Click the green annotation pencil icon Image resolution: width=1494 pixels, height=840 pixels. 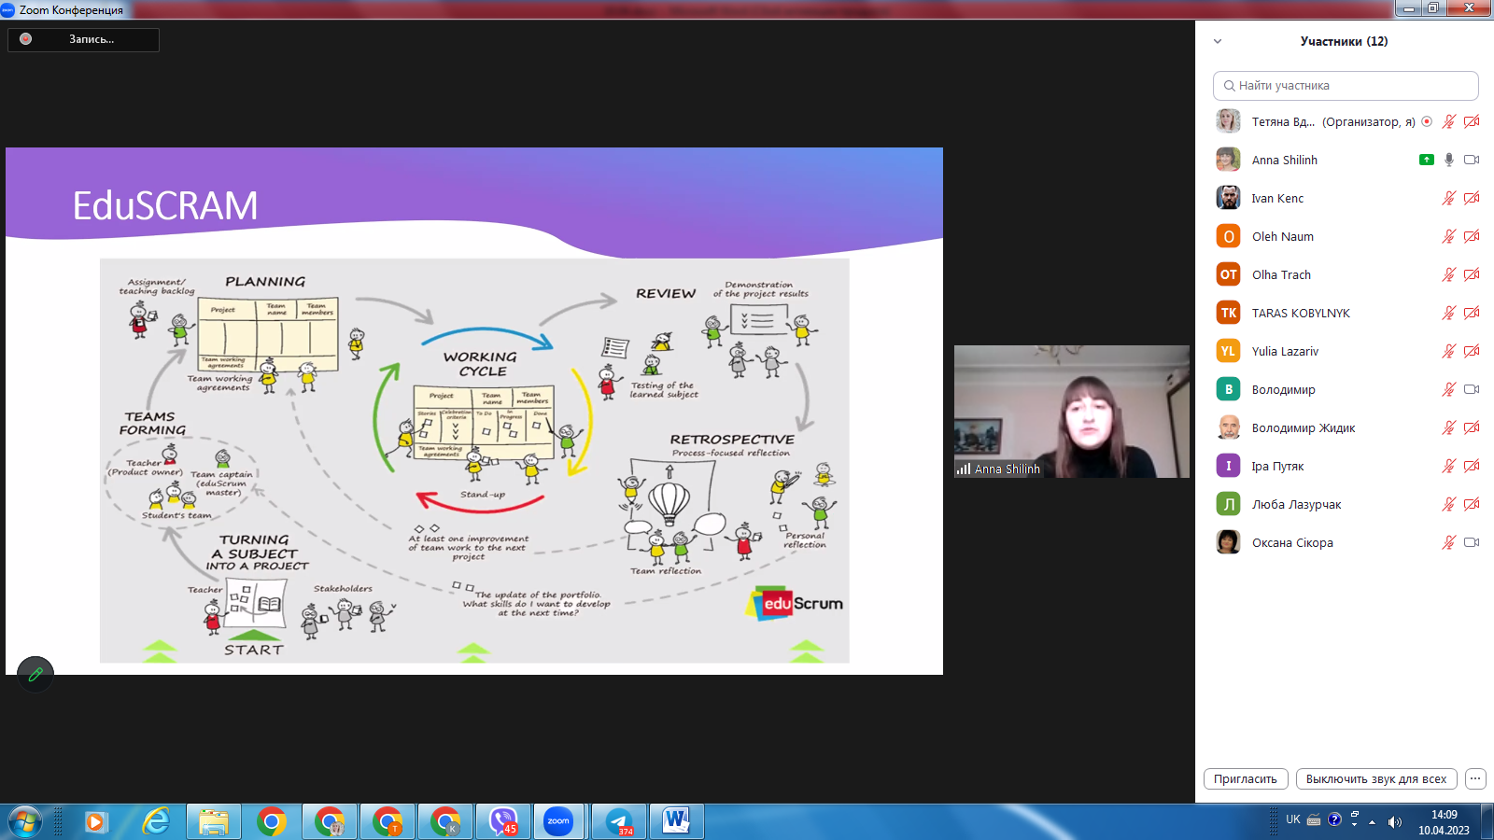click(35, 674)
